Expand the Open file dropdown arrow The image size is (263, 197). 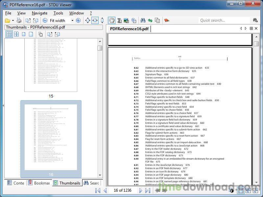[x=13, y=20]
